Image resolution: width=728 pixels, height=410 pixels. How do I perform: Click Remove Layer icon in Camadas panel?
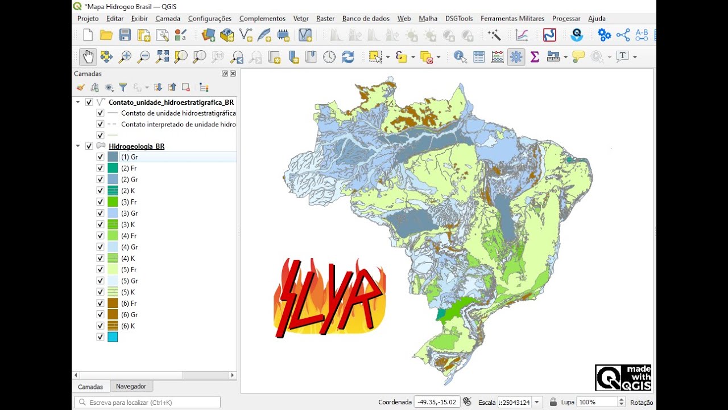point(185,87)
